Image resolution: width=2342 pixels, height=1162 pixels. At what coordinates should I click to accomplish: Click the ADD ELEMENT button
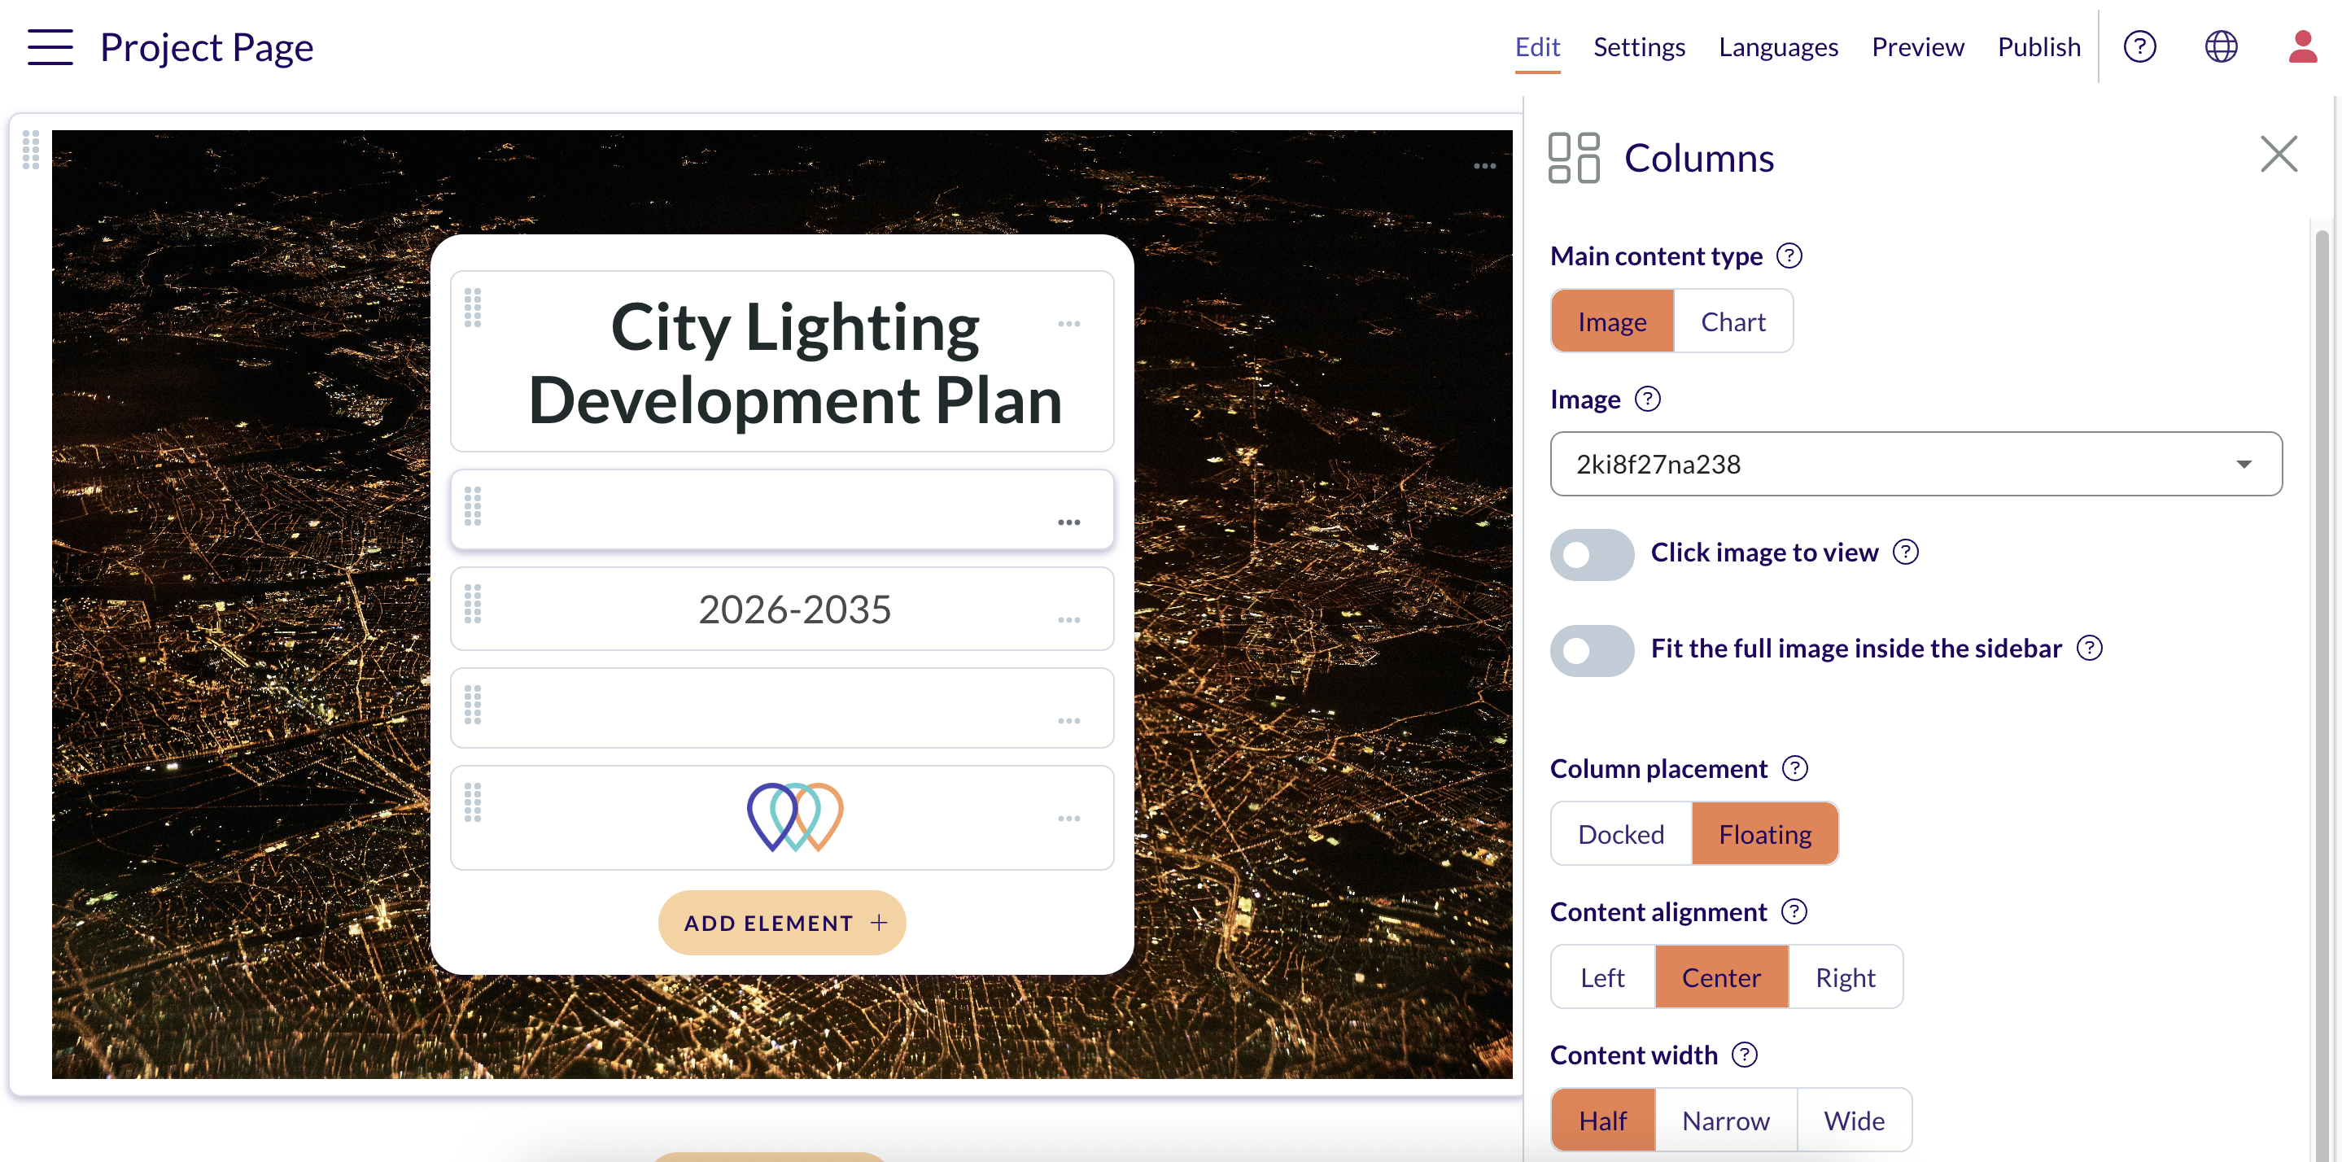point(782,923)
